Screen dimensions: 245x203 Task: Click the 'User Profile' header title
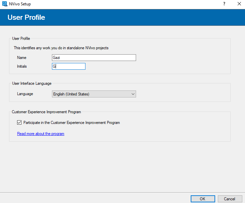click(x=26, y=17)
